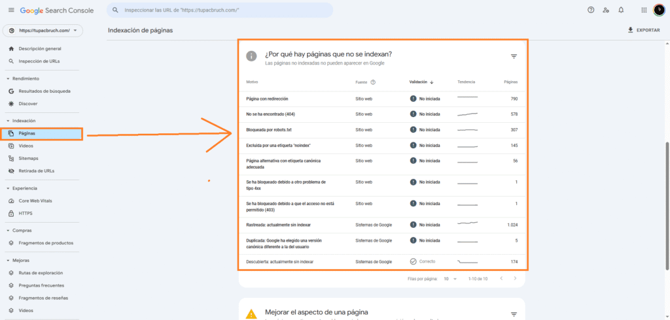Click the Preguntas frecuentes icon

click(x=11, y=285)
